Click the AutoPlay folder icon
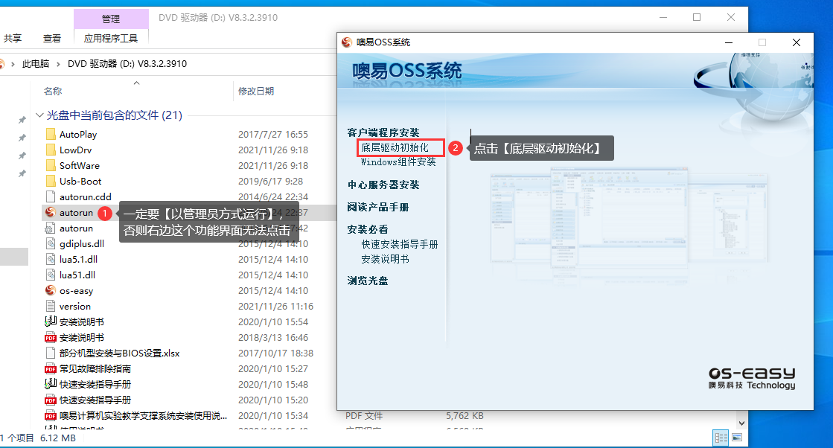 (51, 135)
